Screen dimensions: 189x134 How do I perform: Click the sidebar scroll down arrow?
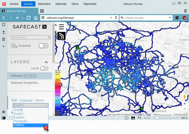tap(54, 115)
